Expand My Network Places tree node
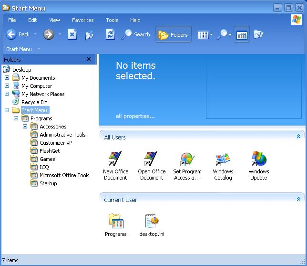This screenshot has width=307, height=266. click(x=7, y=94)
